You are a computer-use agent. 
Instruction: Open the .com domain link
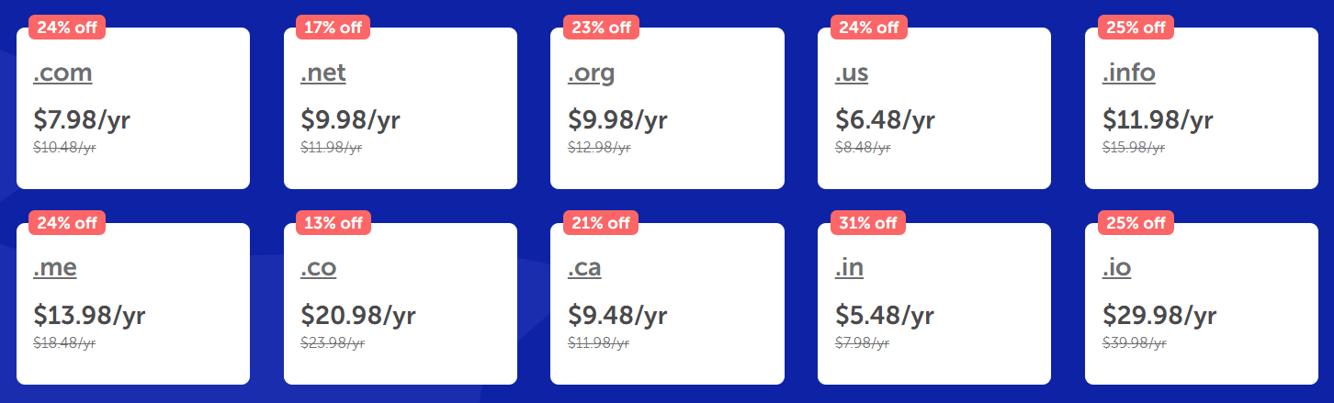click(62, 73)
